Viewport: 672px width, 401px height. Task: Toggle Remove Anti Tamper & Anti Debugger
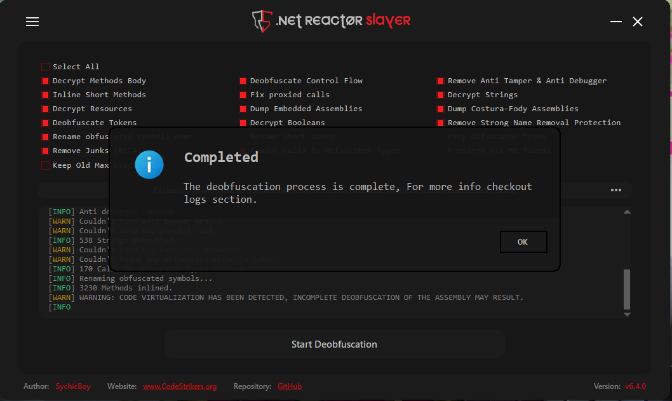(440, 80)
